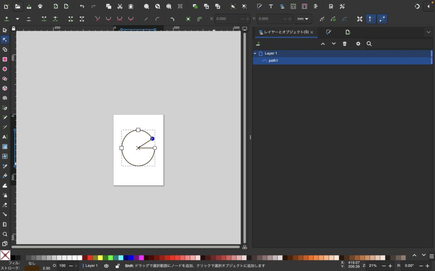Toggle current layer lock in status bar
This screenshot has width=435, height=271.
[x=118, y=266]
